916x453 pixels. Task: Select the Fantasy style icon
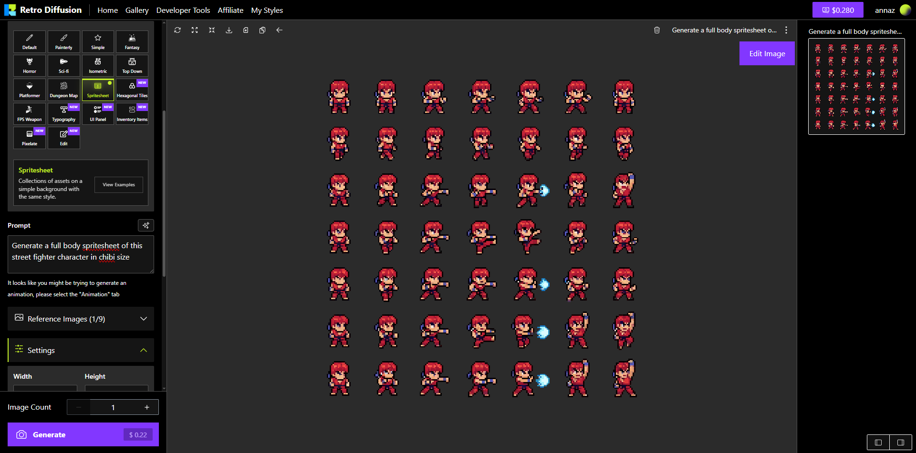[x=132, y=41]
